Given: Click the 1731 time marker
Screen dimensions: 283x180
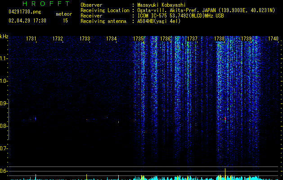Looking at the screenshot, I should 31,38.
